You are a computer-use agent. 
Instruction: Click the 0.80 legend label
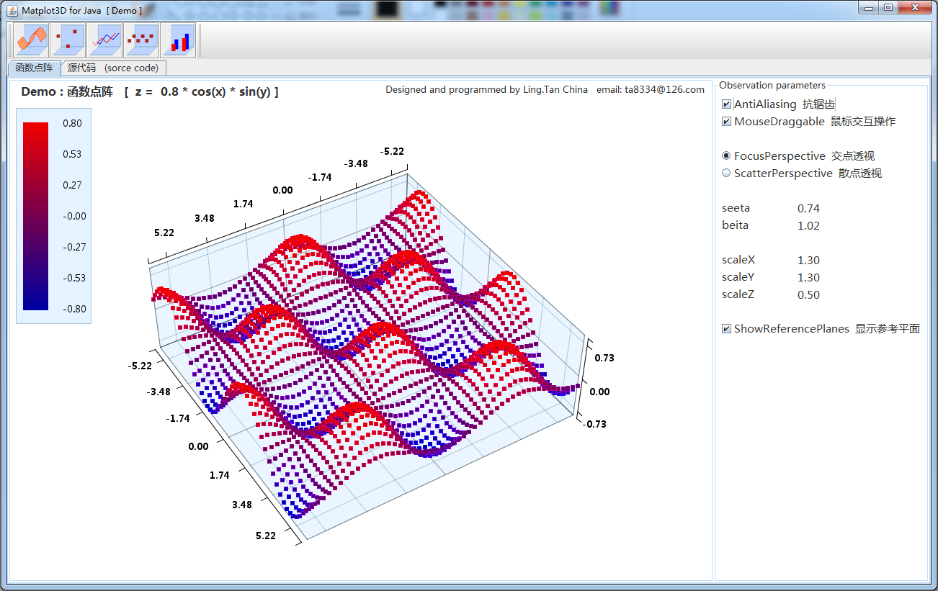72,123
